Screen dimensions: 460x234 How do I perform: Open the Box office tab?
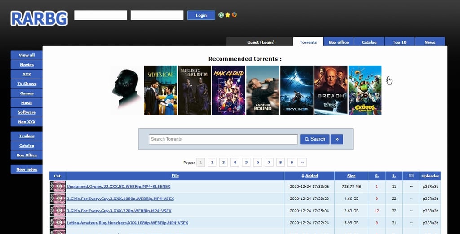pyautogui.click(x=339, y=42)
